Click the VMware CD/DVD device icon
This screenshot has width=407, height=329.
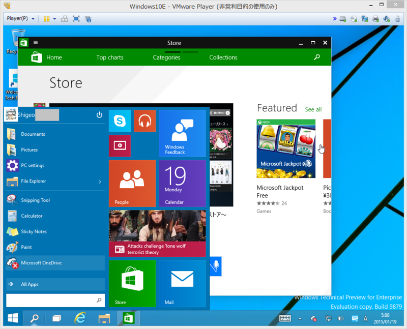pyautogui.click(x=354, y=19)
